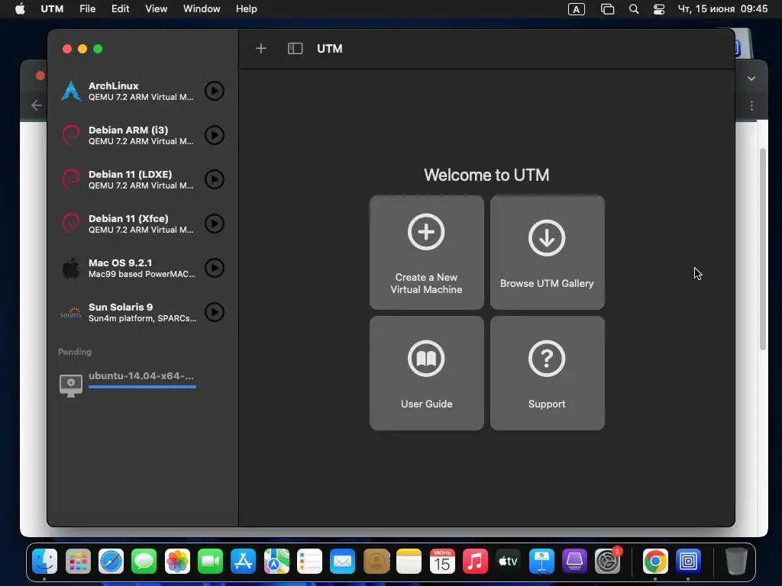
Task: Click the ubuntu download progress bar
Action: (x=142, y=387)
